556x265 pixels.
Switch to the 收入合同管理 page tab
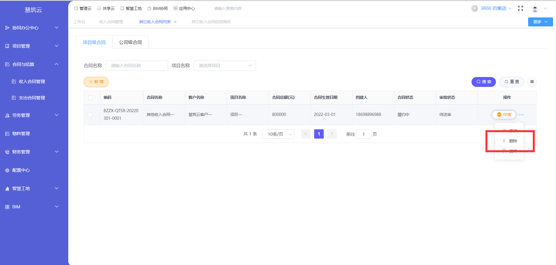pyautogui.click(x=111, y=22)
